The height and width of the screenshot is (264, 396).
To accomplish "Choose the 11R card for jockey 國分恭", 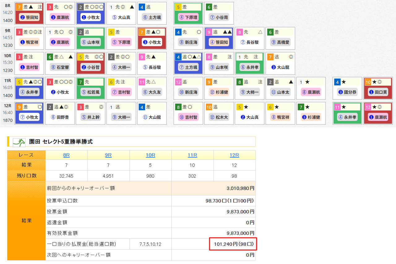I will [x=347, y=88].
